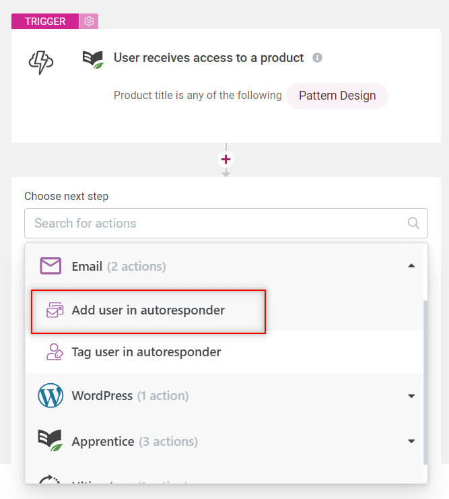Click the WordPress logo icon

pos(50,395)
